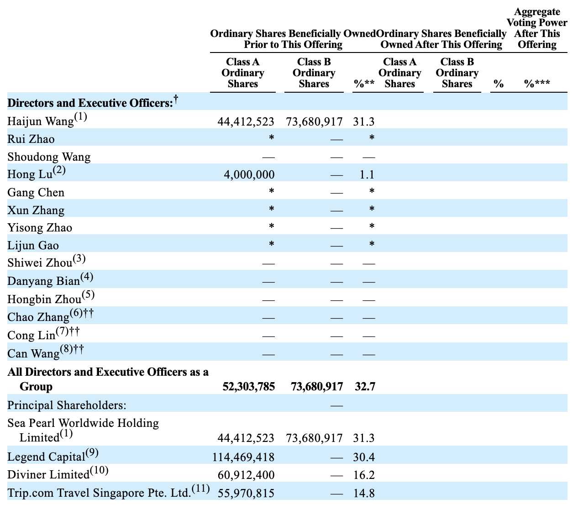This screenshot has width=578, height=515.
Task: Click the %** column header
Action: point(364,84)
